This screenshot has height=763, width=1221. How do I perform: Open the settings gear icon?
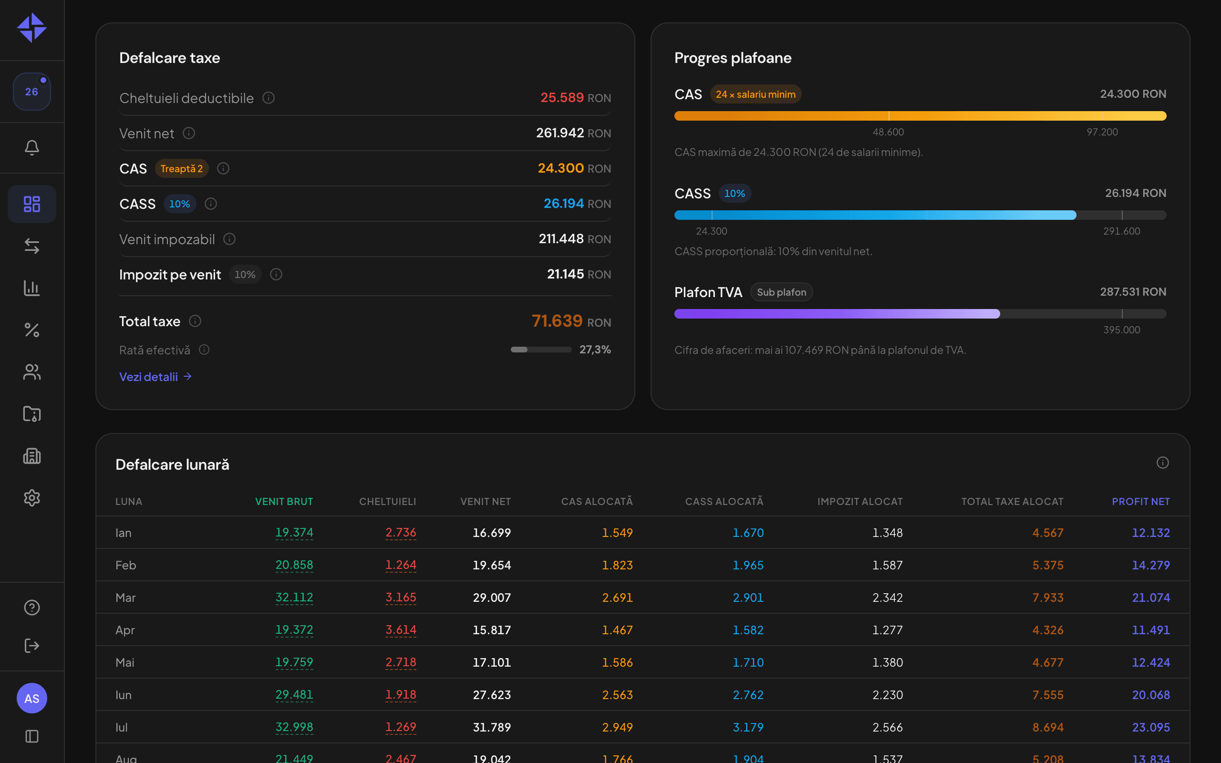(32, 497)
